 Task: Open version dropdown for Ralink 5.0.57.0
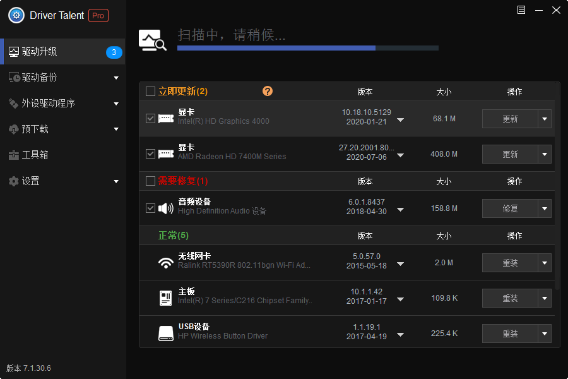[400, 264]
